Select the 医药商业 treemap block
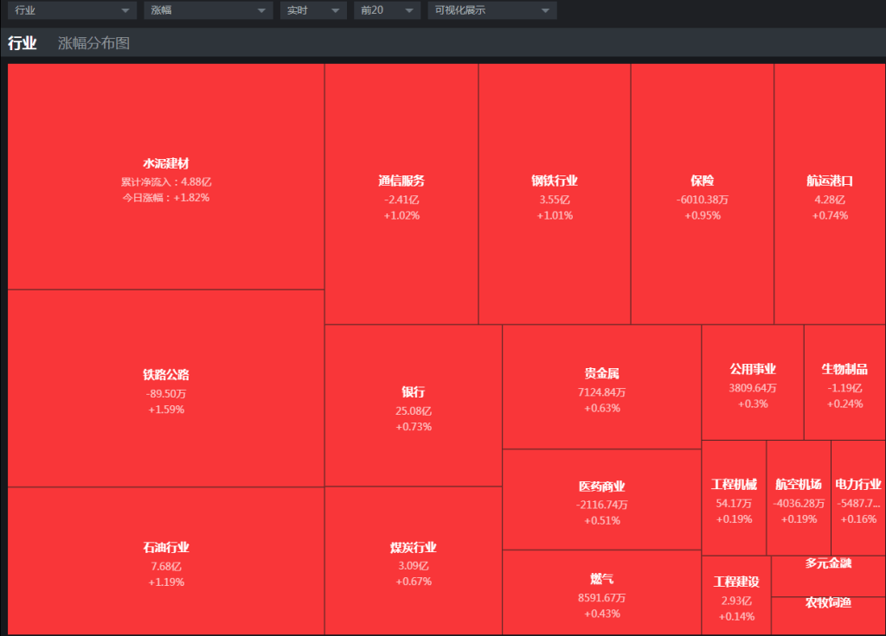The width and height of the screenshot is (886, 636). click(x=602, y=499)
